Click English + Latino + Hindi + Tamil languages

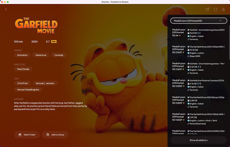coord(203,120)
